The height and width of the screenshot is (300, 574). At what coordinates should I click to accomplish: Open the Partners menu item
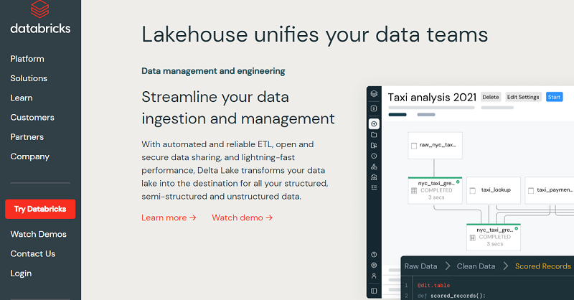[27, 137]
